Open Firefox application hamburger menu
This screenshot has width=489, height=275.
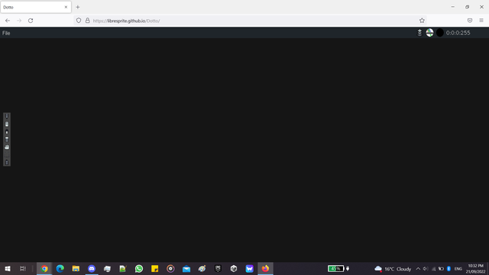point(481,21)
